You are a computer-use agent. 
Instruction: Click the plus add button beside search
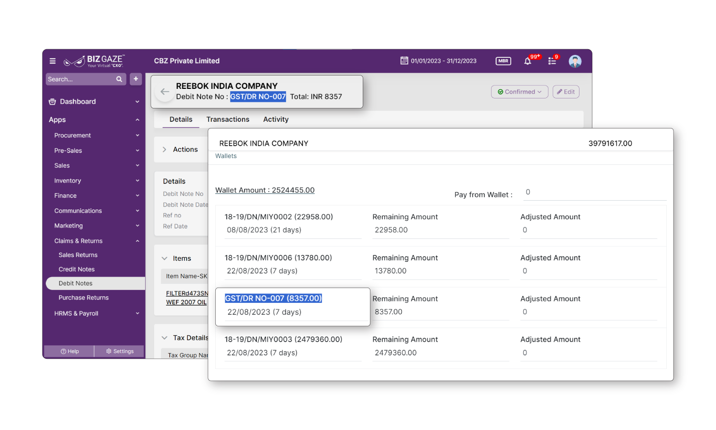click(136, 79)
